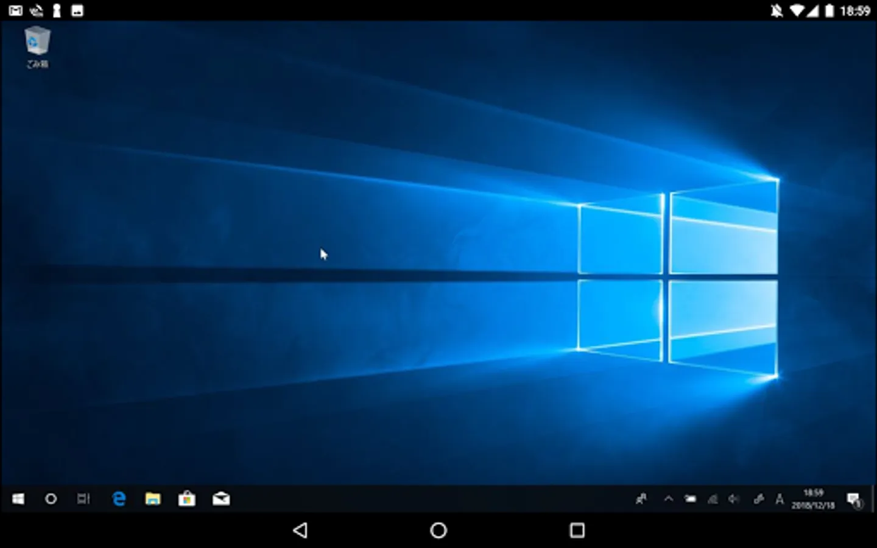Tap the Gmail notification icon

15,10
